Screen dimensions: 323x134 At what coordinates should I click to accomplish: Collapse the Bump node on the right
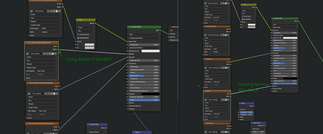(240, 103)
